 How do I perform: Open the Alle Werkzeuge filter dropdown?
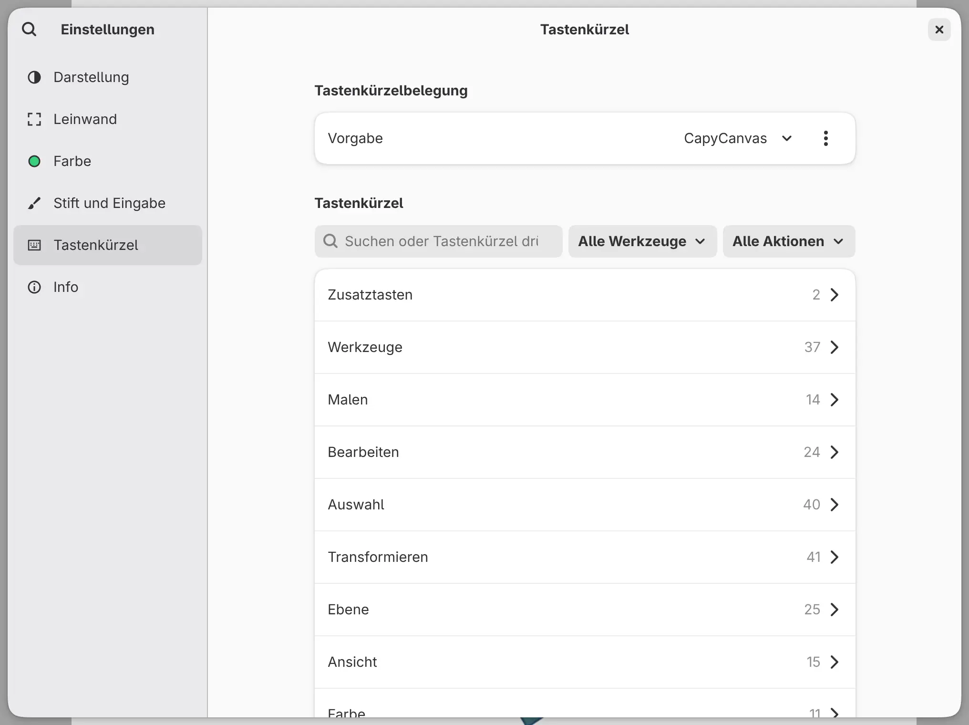point(642,241)
